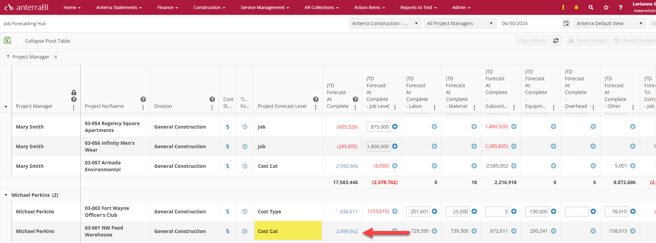Select the highlighted Cost Cat cell
Image resolution: width=656 pixels, height=243 pixels.
(288, 231)
